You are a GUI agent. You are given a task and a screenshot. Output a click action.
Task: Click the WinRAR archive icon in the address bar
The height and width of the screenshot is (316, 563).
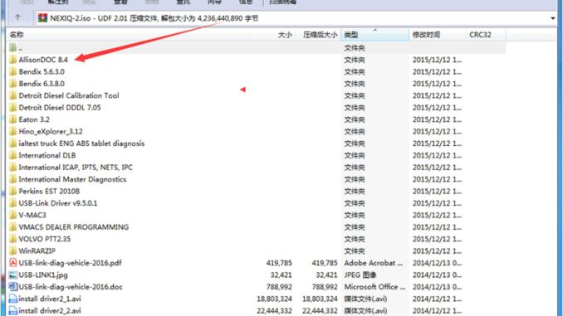tap(42, 18)
